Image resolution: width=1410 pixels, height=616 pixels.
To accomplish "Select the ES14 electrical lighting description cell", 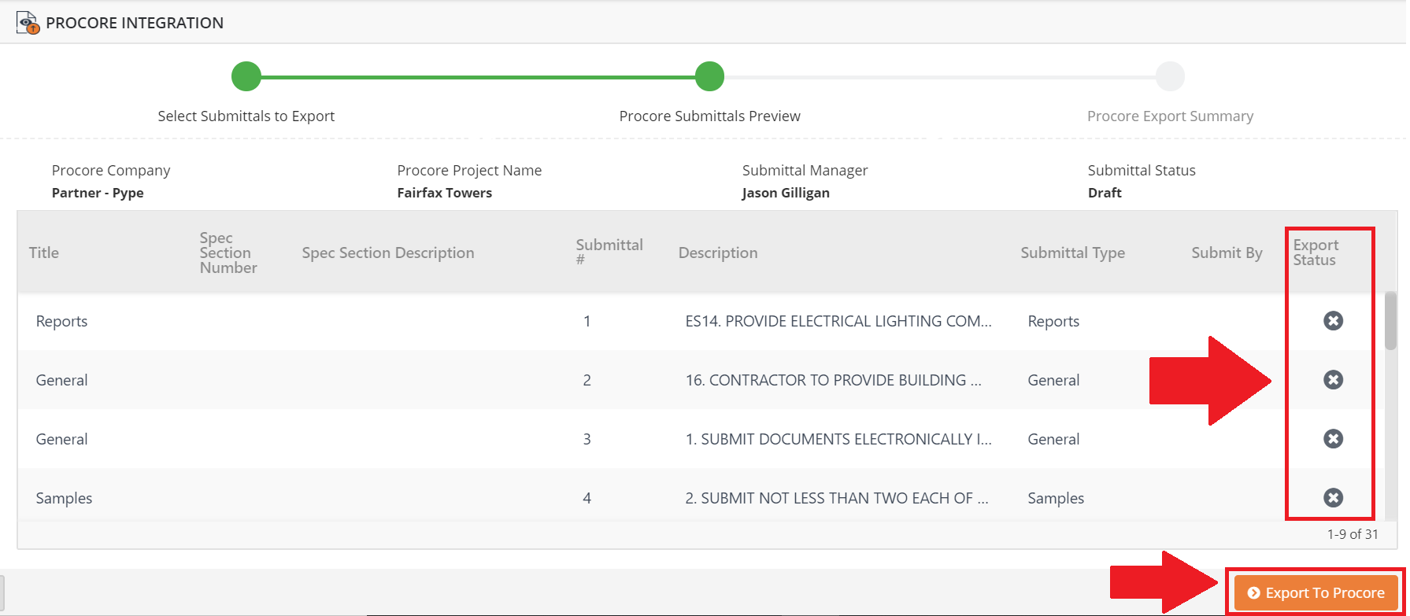I will pos(838,321).
